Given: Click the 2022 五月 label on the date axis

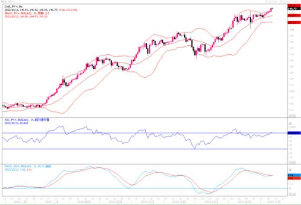Looking at the screenshot, I should 115,202.
